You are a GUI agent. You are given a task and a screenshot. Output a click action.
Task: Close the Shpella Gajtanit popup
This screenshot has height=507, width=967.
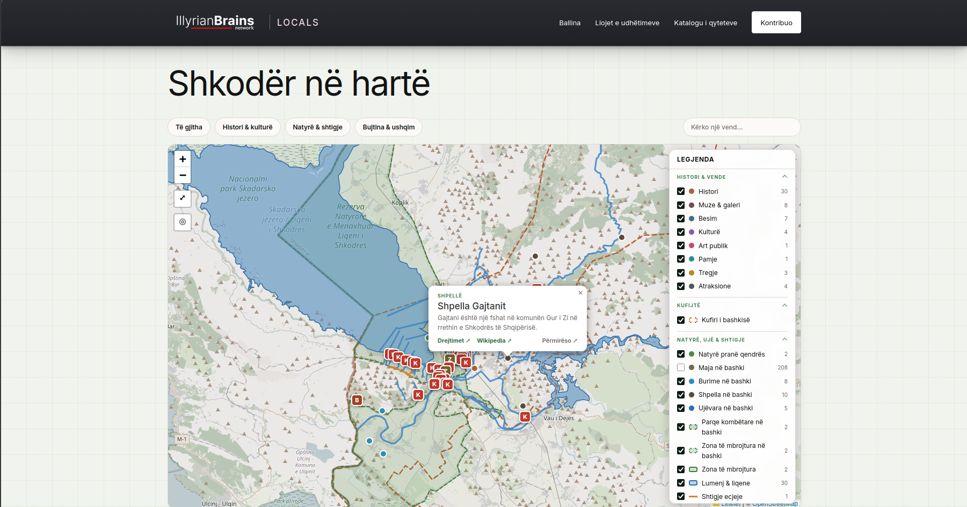coord(580,293)
